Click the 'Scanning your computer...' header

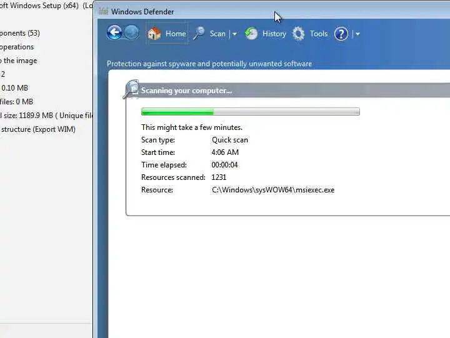coord(186,91)
